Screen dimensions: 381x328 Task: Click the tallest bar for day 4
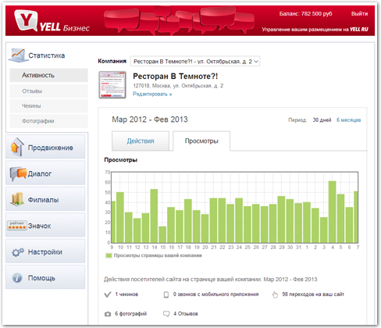(x=332, y=212)
